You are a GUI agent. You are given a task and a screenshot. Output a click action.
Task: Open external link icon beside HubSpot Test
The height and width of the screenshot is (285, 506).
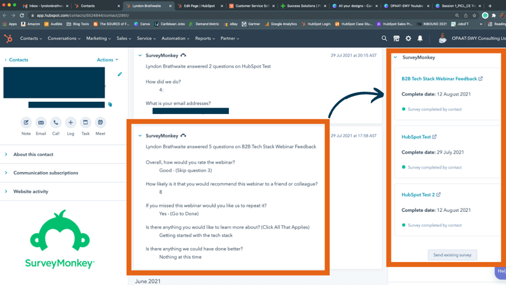tap(434, 136)
